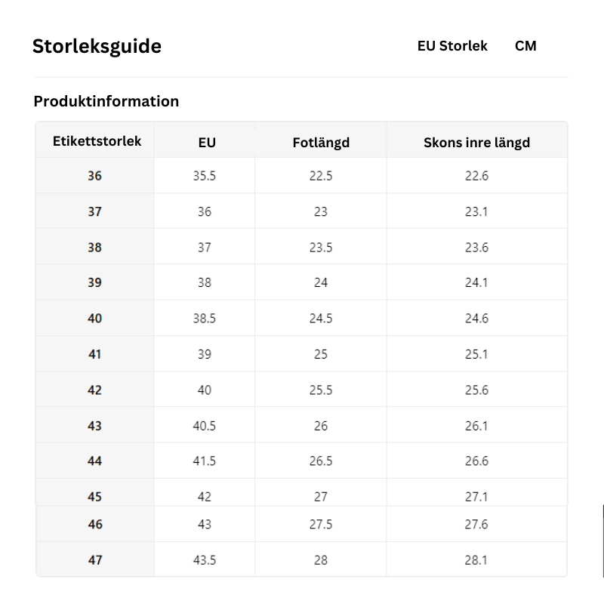Click inner shoe length 28.1 cell
Image resolution: width=604 pixels, height=604 pixels.
click(477, 559)
